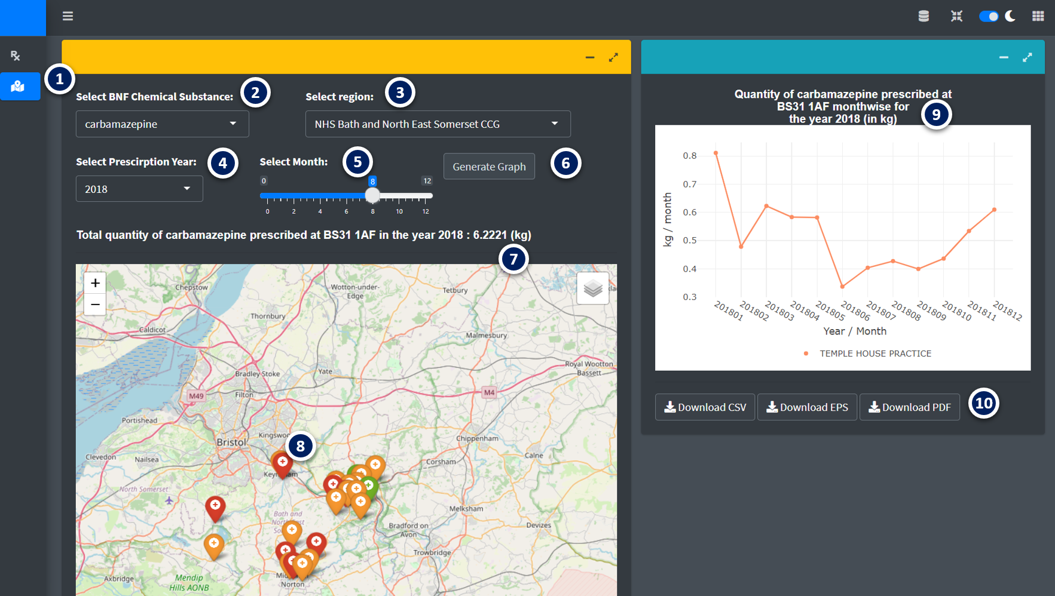
Task: Open the map view sidebar tab
Action: coord(18,87)
